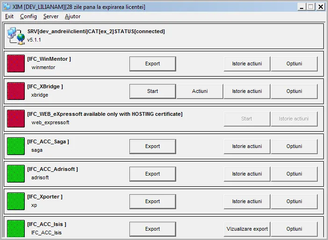Open Optiuni for IFC_WinMentor
Screen dimensions: 328x240
(294, 64)
